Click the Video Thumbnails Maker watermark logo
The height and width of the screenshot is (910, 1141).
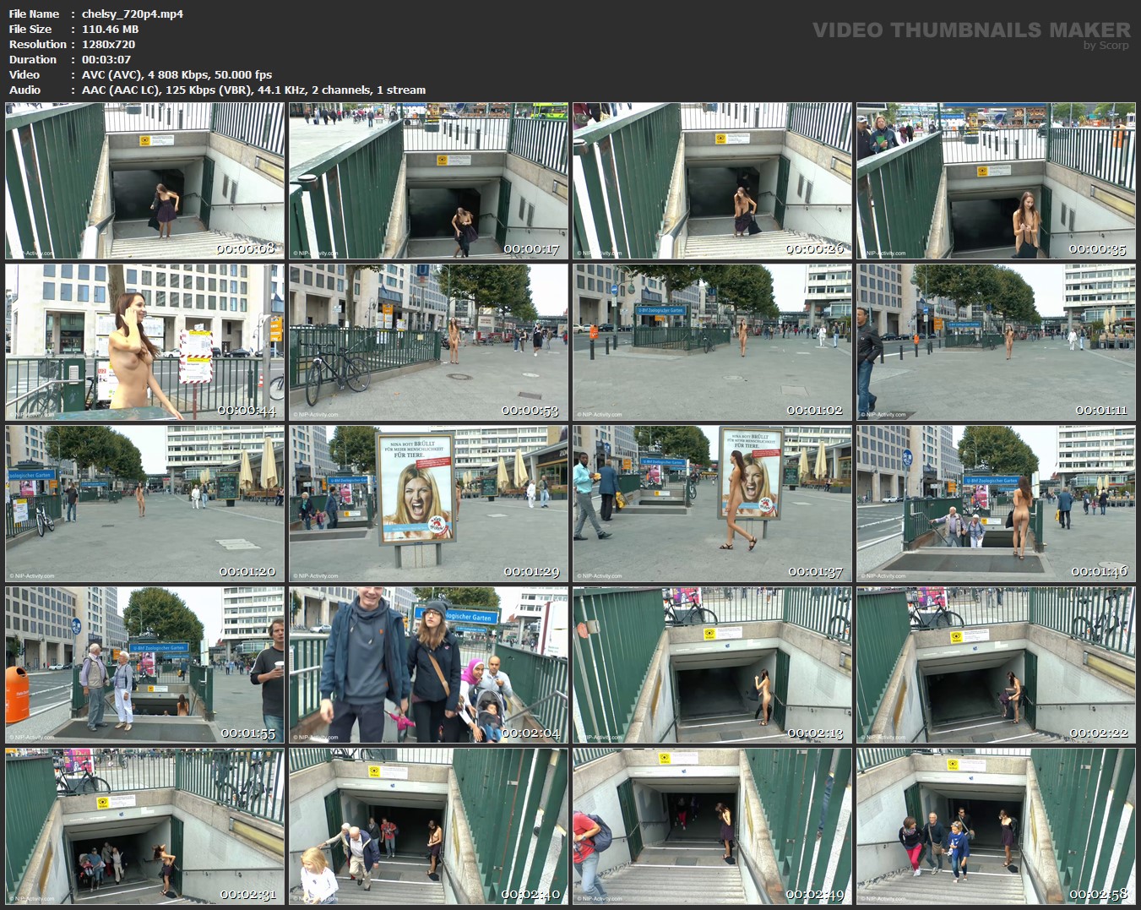pos(971,34)
